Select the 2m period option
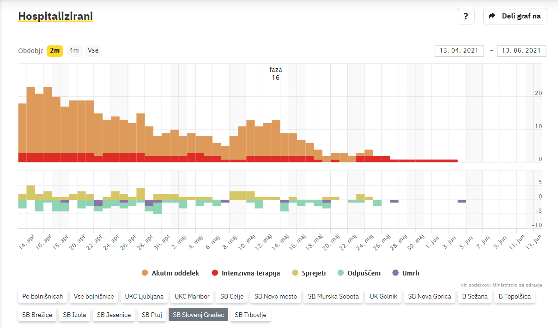The width and height of the screenshot is (558, 329). click(x=55, y=51)
